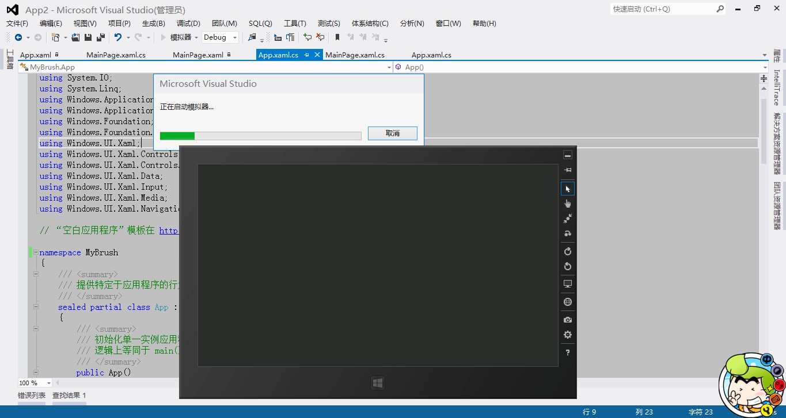Save the current file
The width and height of the screenshot is (786, 418).
(x=88, y=37)
